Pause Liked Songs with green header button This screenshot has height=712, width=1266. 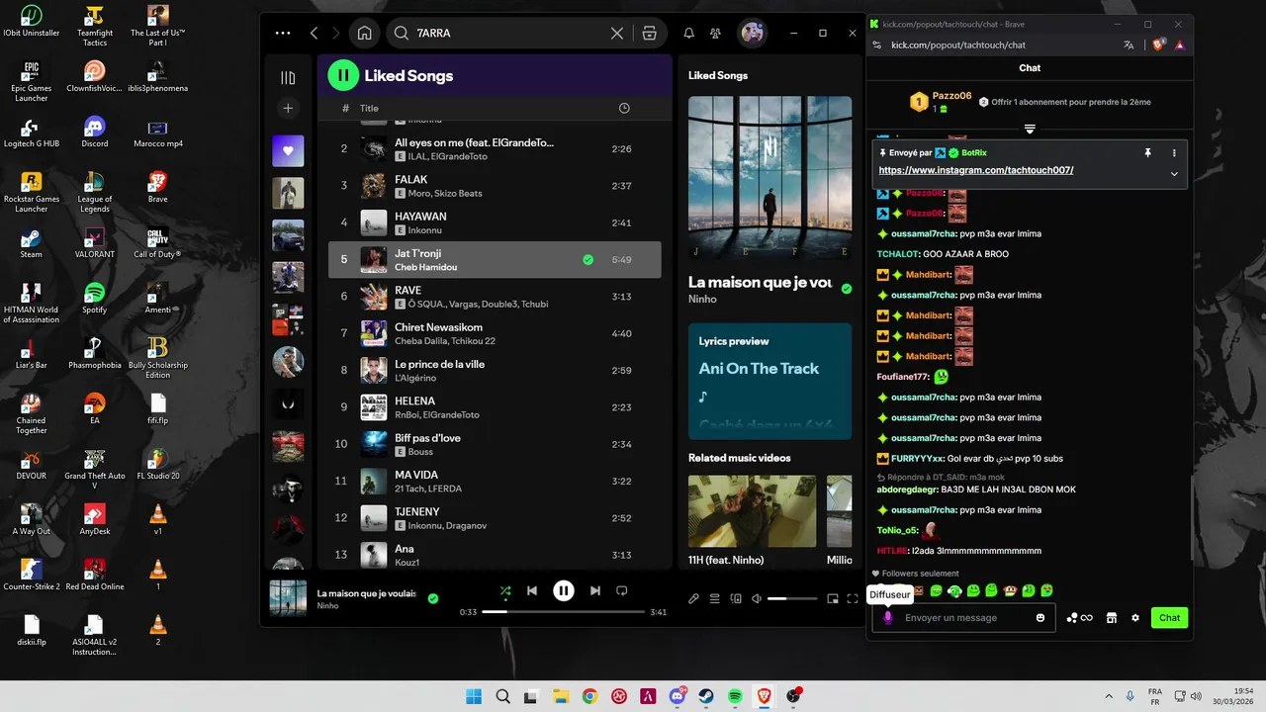point(342,75)
